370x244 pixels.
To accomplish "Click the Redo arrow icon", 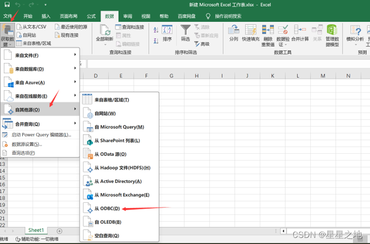I will [31, 5].
